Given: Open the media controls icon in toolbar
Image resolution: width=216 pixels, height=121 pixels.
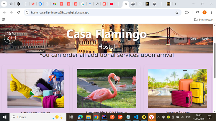Looking at the screenshot, I should (x=197, y=12).
